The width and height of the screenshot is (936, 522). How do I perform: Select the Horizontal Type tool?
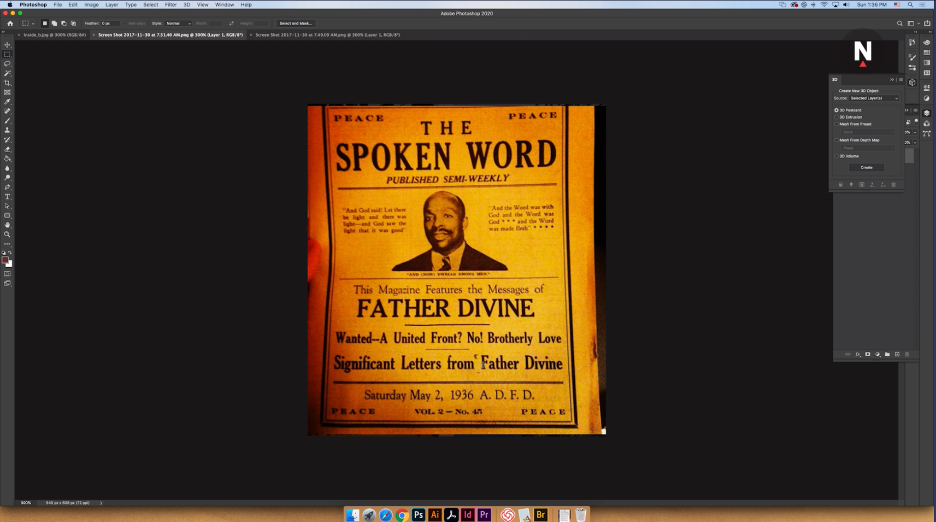coord(7,197)
